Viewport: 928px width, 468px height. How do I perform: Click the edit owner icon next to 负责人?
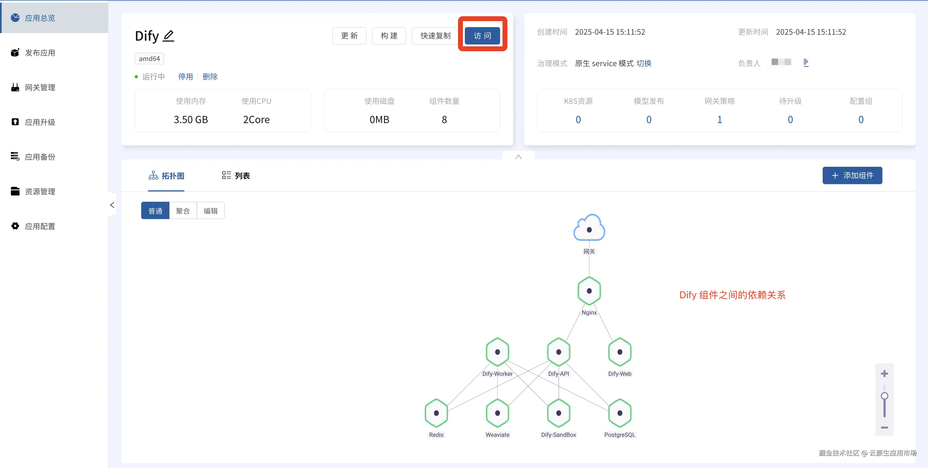pyautogui.click(x=806, y=63)
